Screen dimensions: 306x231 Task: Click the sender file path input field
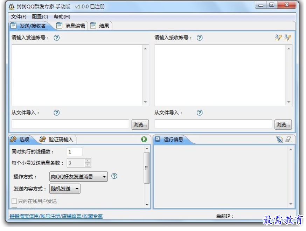click(x=70, y=124)
